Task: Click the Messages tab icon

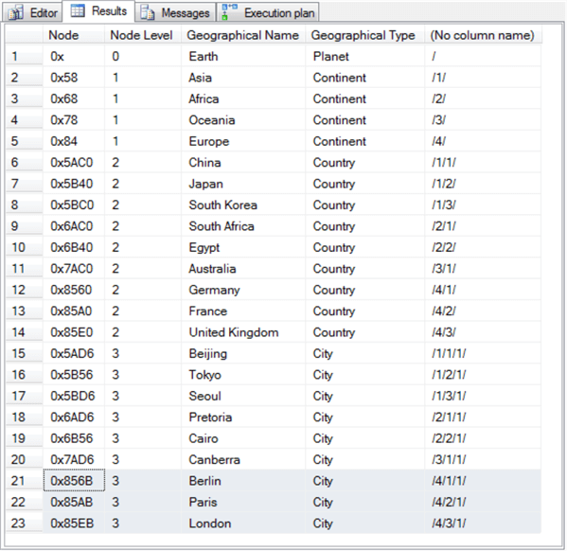Action: click(x=147, y=12)
